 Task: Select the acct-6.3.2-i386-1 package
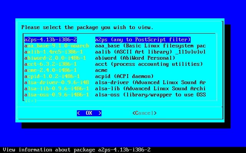51,64
